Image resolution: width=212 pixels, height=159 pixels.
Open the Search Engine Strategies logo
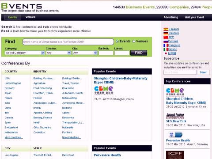tap(175, 116)
